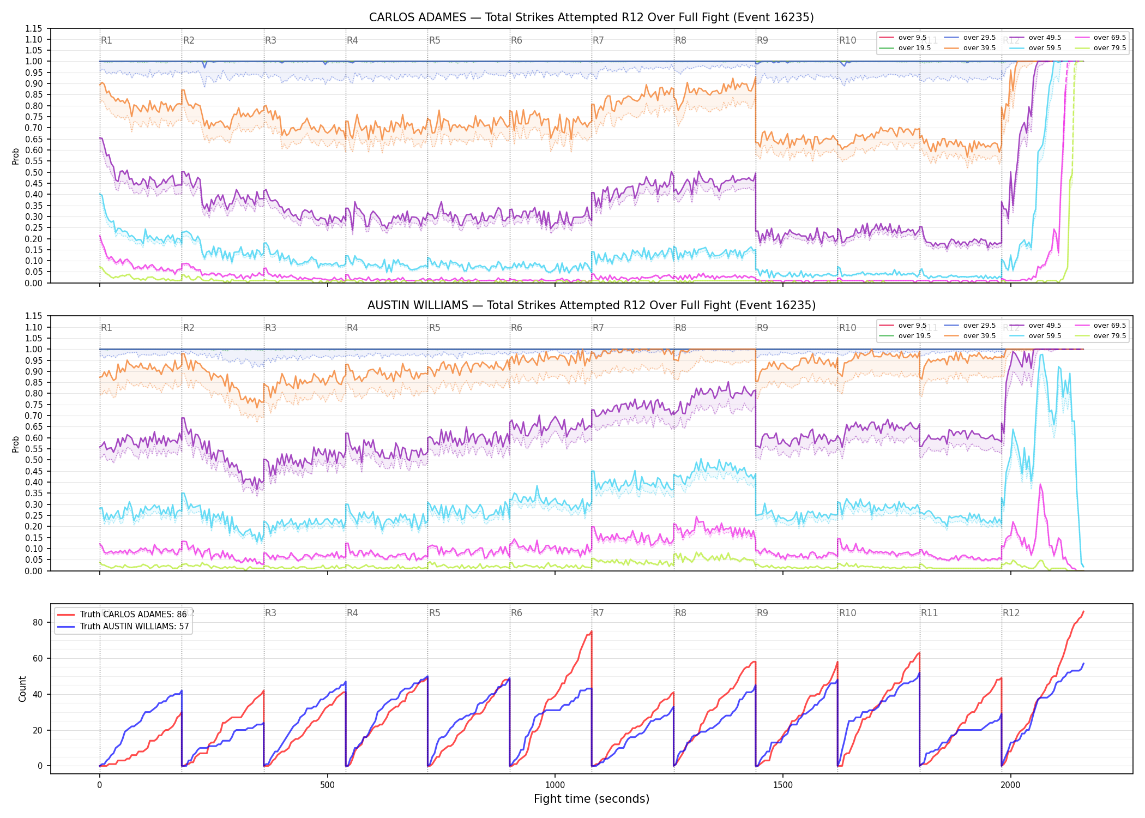1145x818 pixels.
Task: Click the R10 round label in Carlos Adames chart
Action: point(847,40)
